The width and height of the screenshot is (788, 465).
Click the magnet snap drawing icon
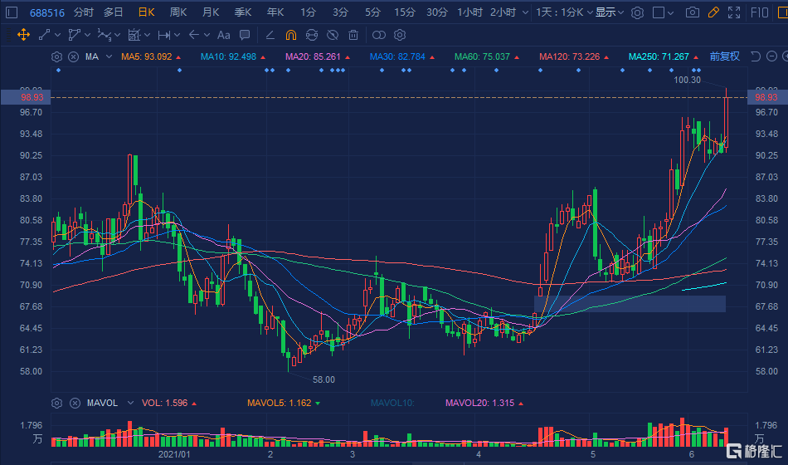tap(290, 35)
